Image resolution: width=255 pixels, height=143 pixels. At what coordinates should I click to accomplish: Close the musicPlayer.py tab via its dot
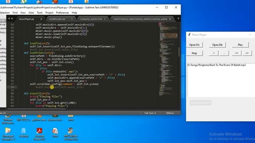pos(41,19)
